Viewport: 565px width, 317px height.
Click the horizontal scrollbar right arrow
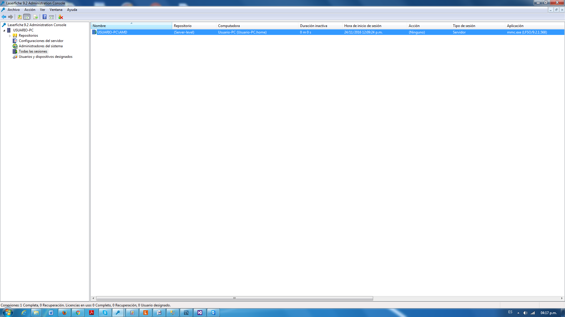point(562,298)
